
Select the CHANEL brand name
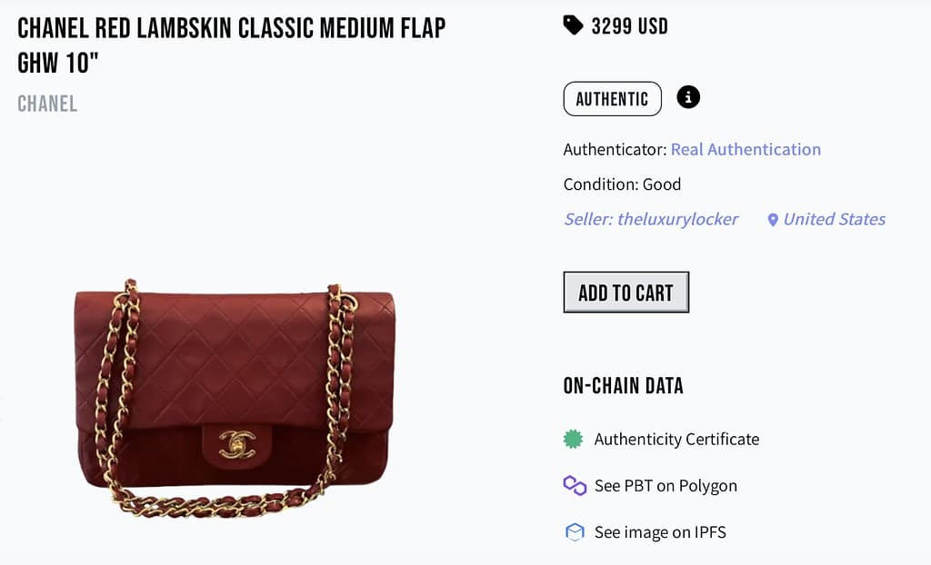(46, 104)
